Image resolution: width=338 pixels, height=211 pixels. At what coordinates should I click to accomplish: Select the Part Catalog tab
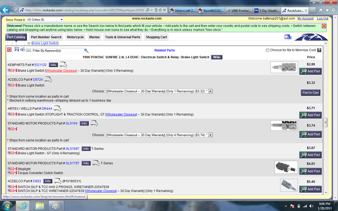click(x=16, y=37)
